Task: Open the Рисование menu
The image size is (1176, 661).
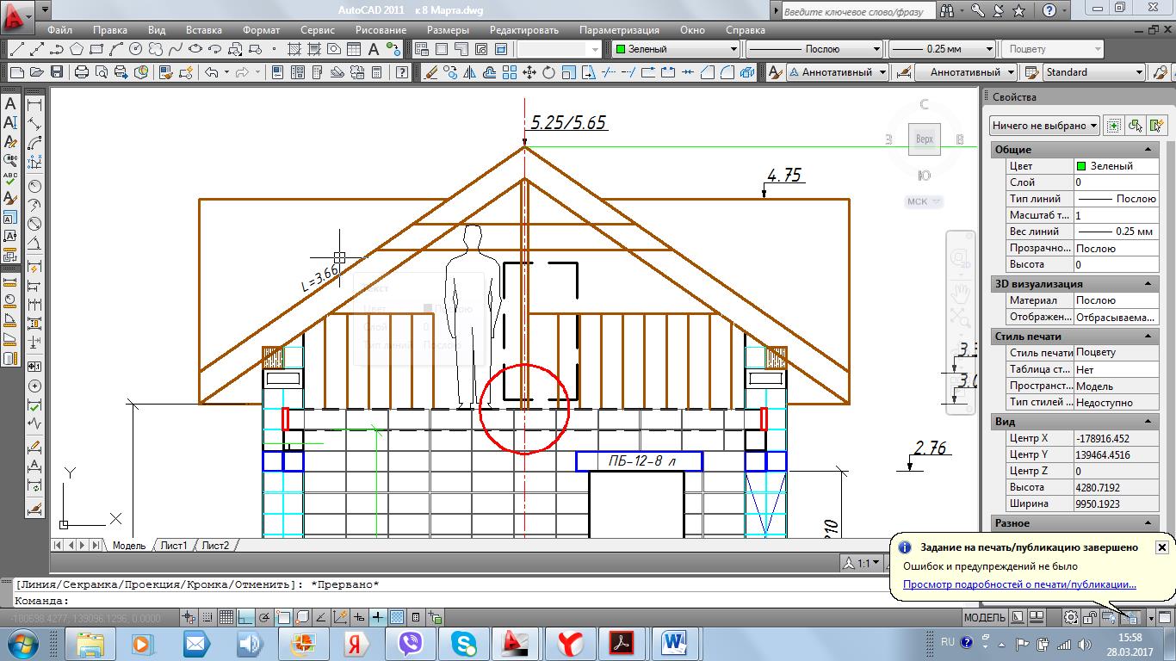Action: click(x=381, y=29)
